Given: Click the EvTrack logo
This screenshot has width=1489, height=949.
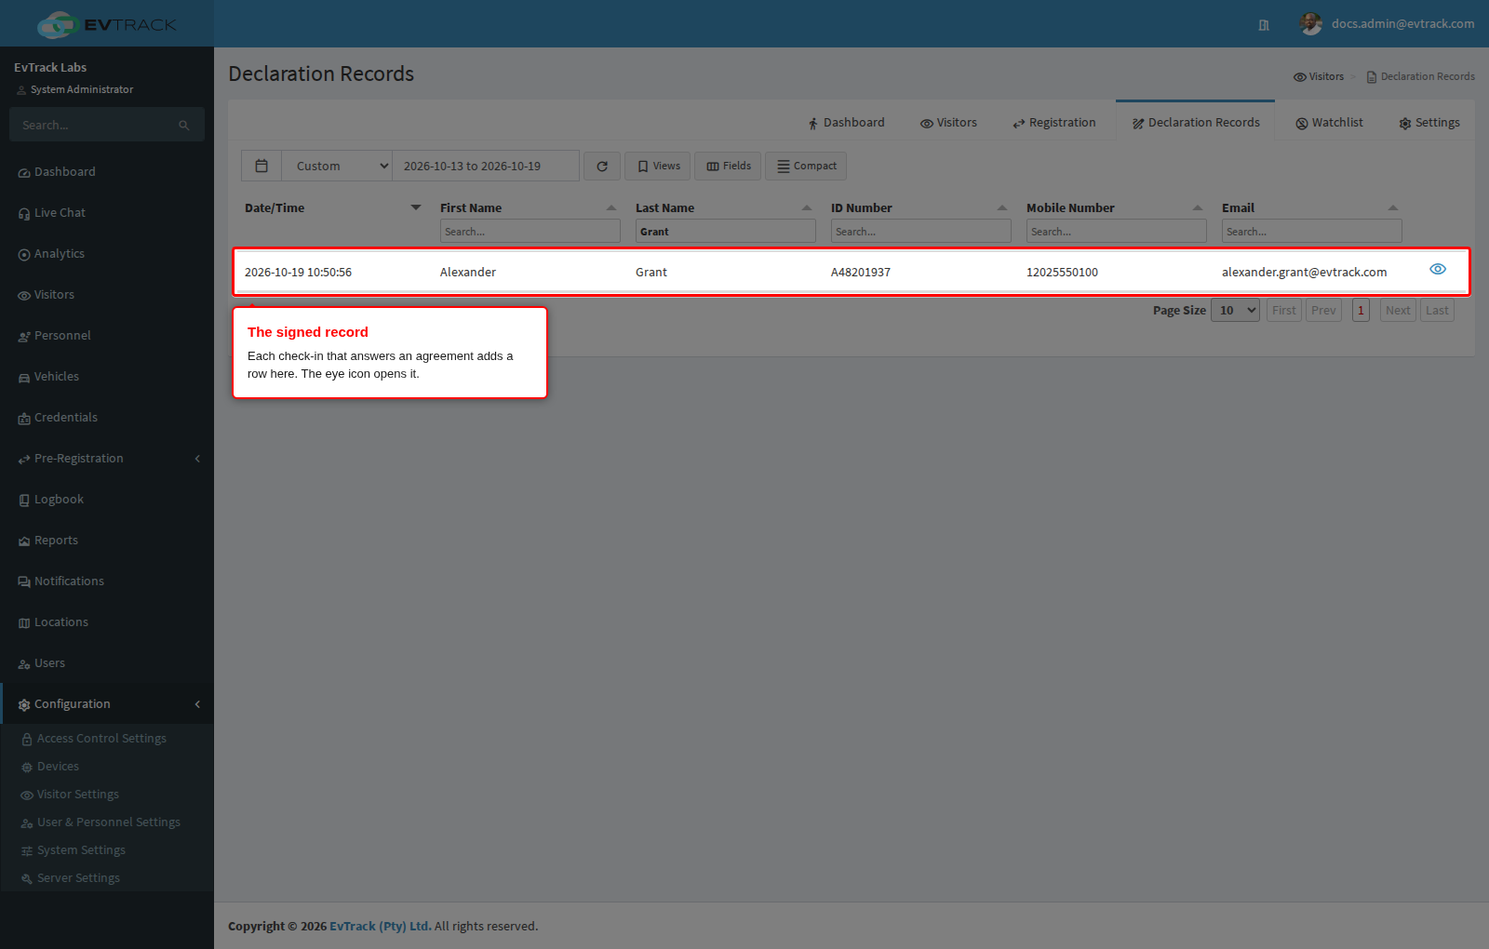Looking at the screenshot, I should (107, 24).
